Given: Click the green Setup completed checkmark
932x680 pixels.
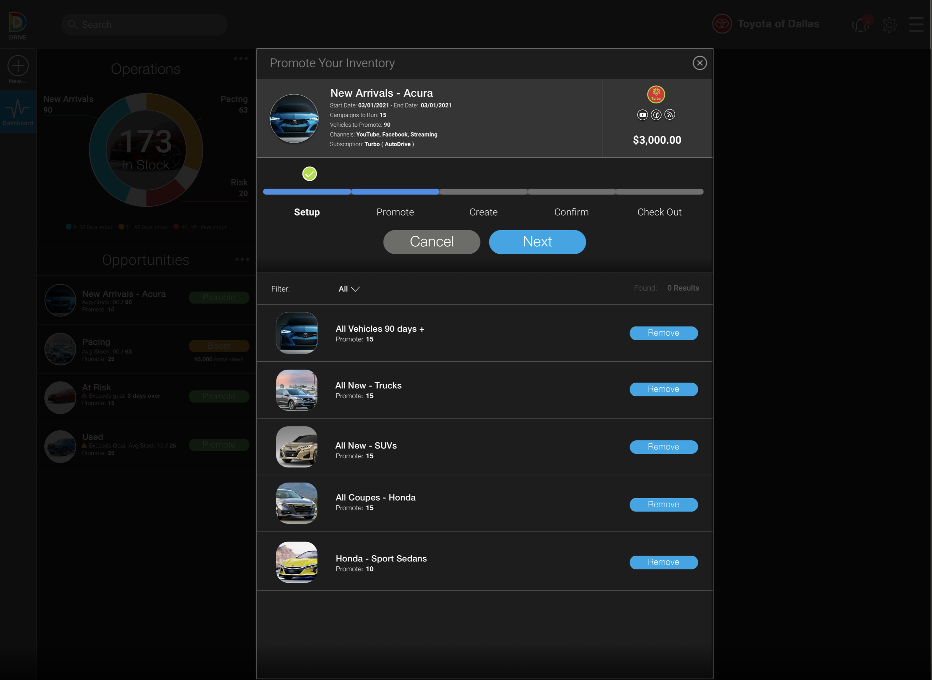Looking at the screenshot, I should 309,174.
